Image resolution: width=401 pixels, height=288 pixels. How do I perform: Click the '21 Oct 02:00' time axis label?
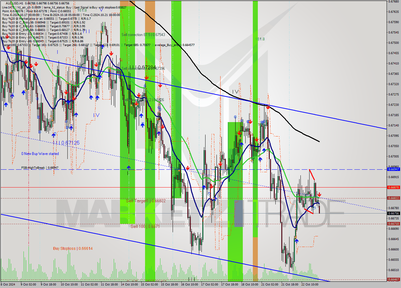pos(270,285)
